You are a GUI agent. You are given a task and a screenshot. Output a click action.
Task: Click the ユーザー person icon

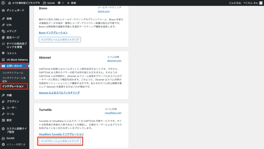tap(3, 107)
